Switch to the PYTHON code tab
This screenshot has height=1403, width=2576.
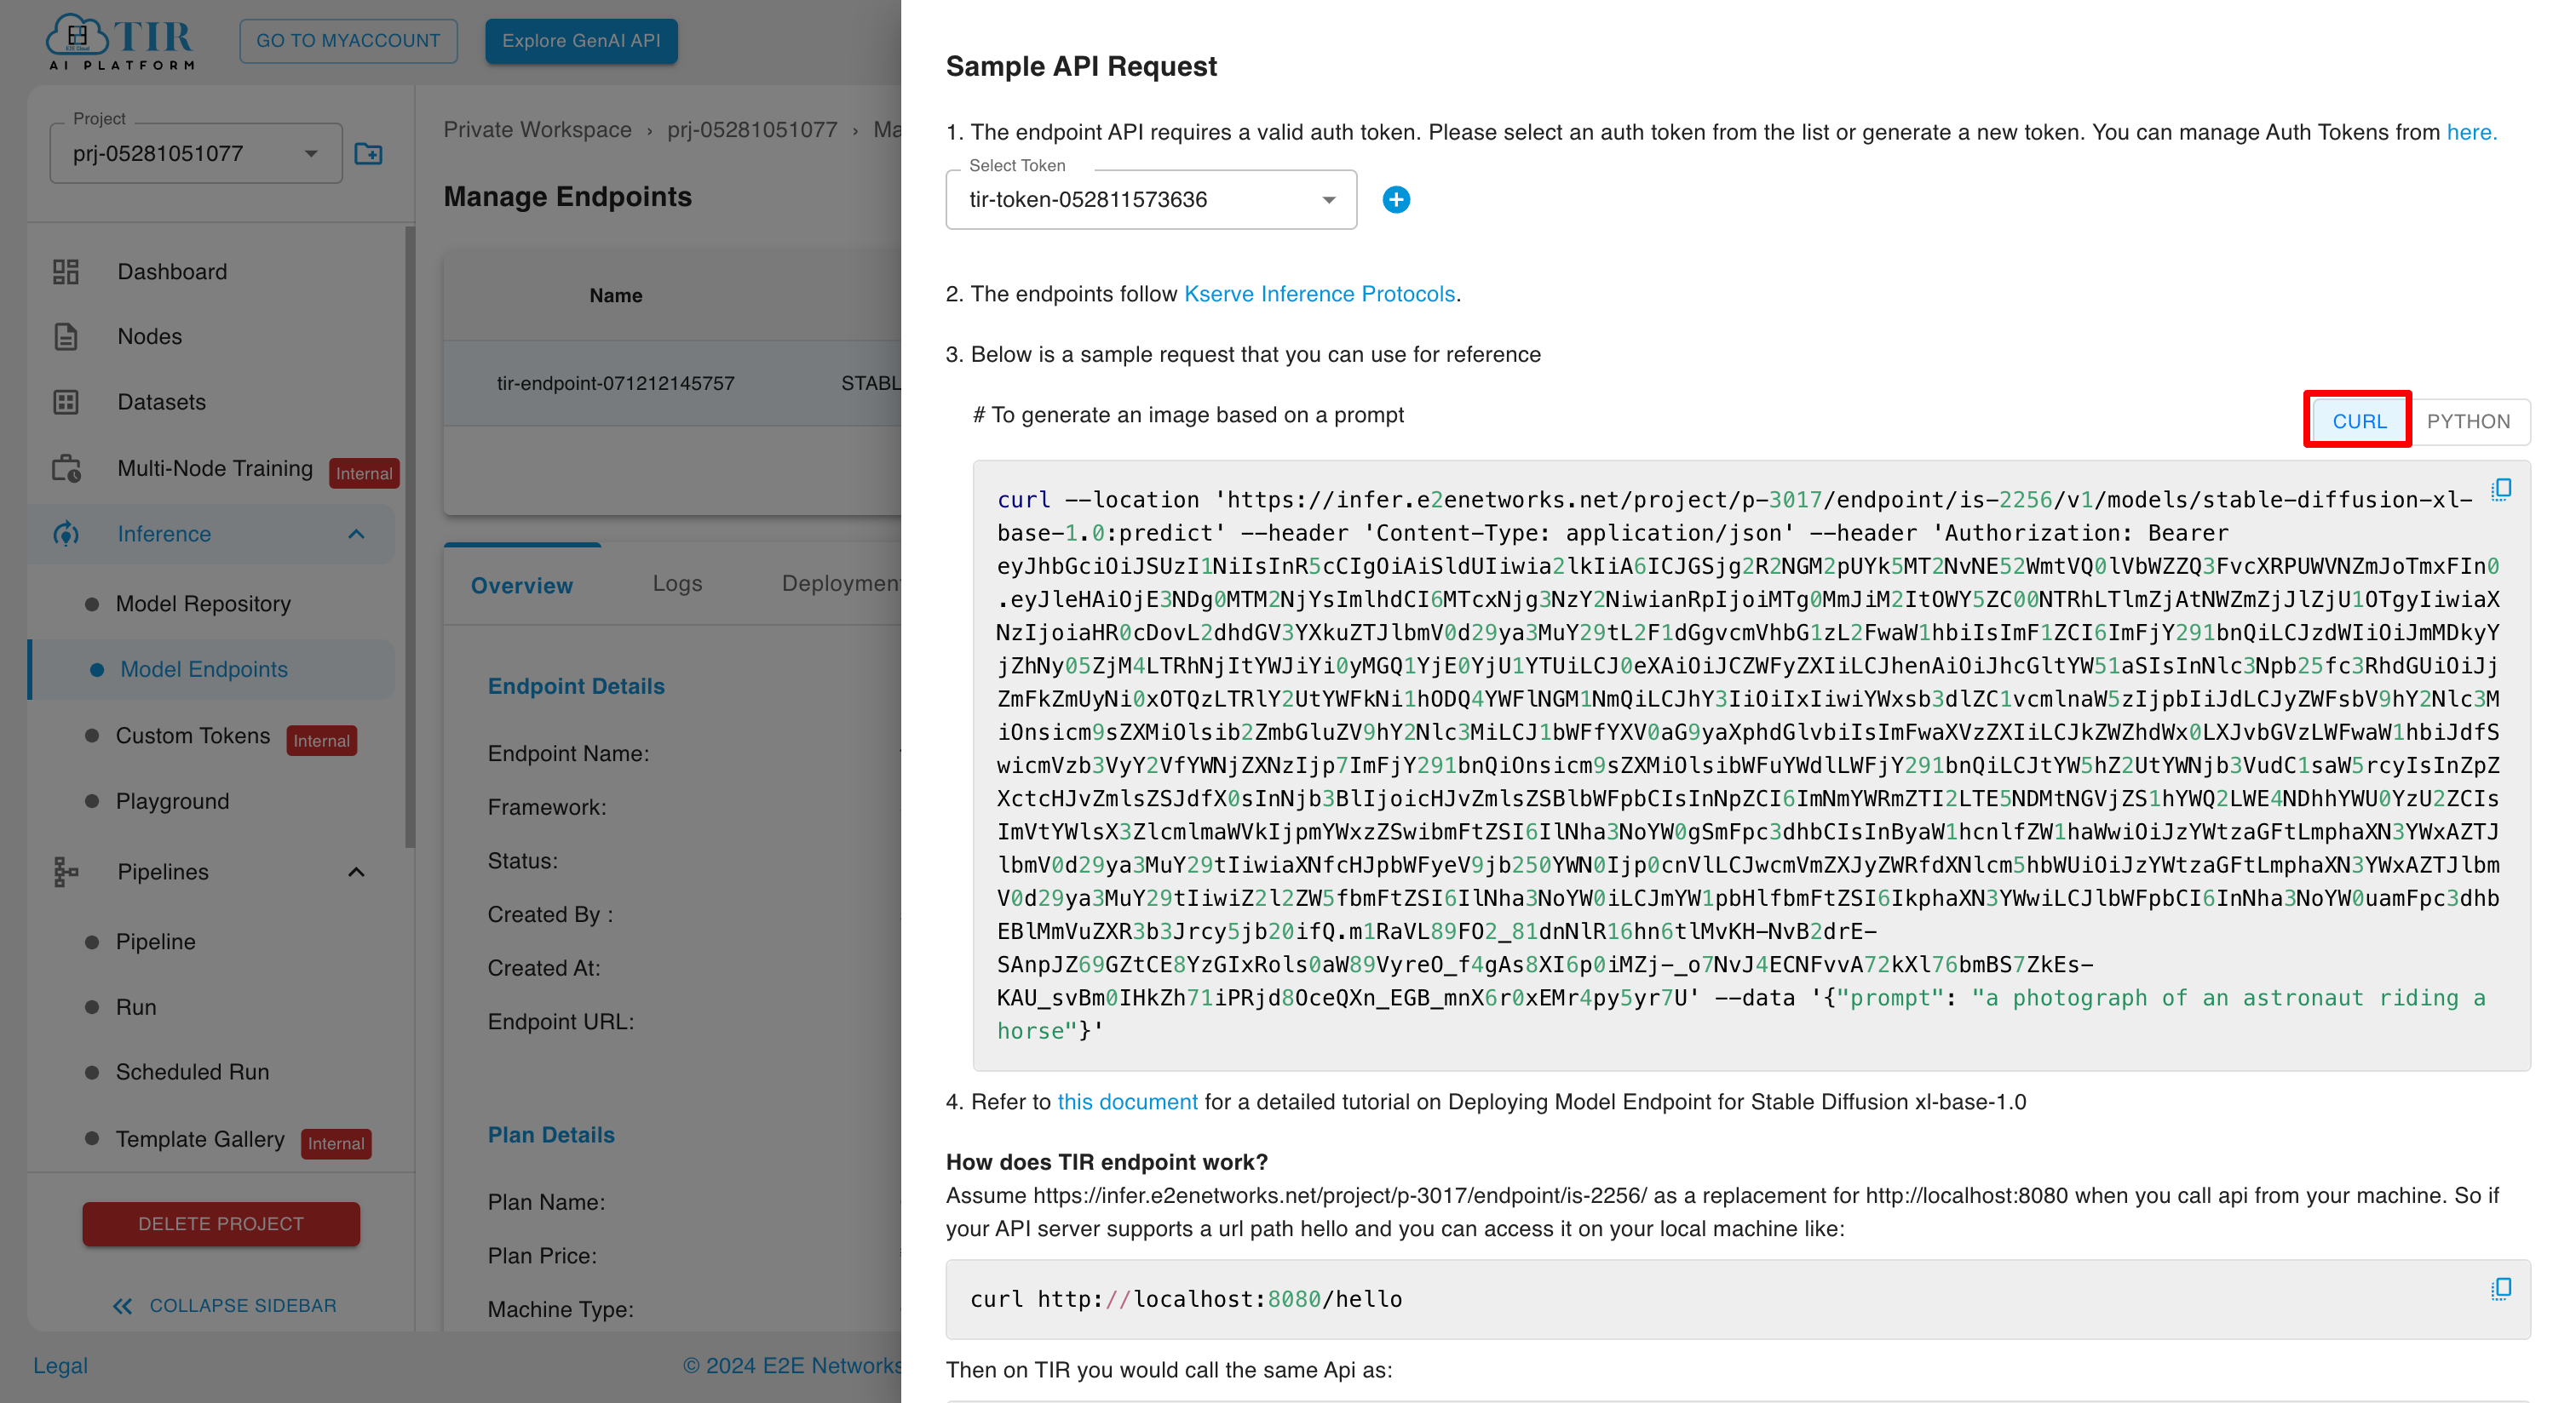[x=2468, y=421]
